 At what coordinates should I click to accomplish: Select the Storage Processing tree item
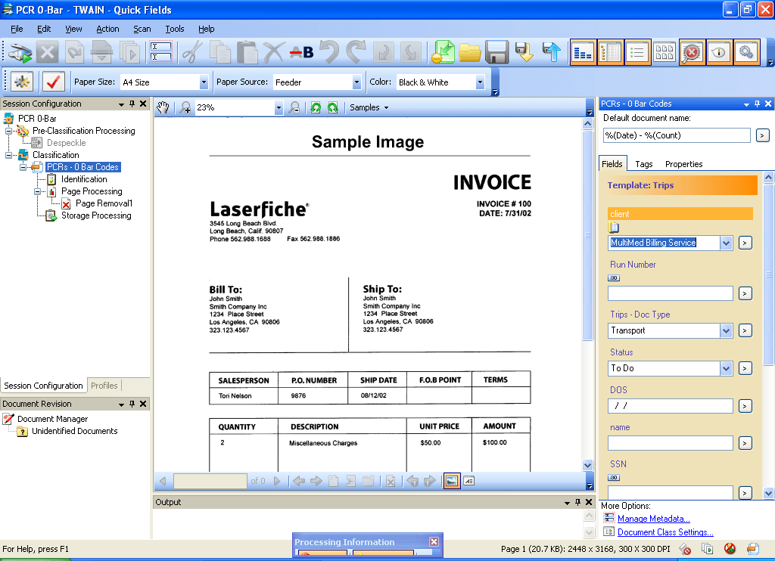coord(96,215)
